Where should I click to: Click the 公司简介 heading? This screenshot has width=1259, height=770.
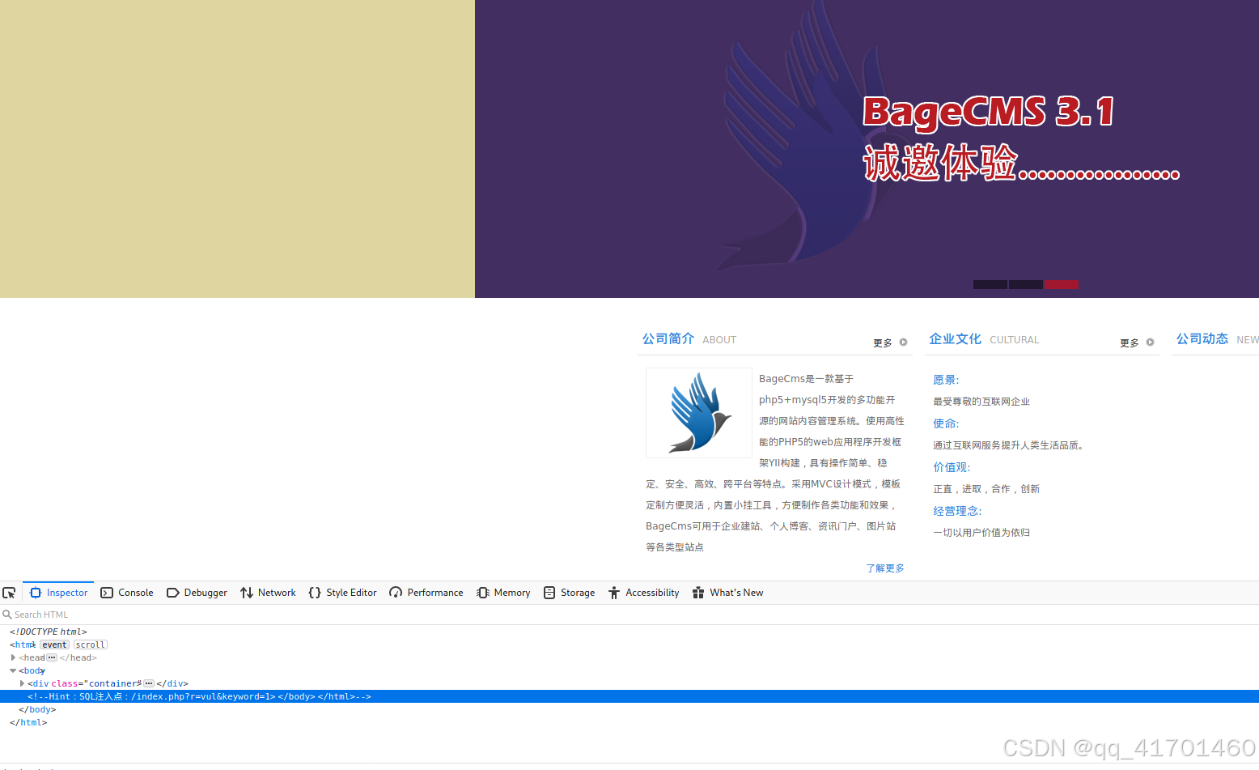click(x=668, y=338)
